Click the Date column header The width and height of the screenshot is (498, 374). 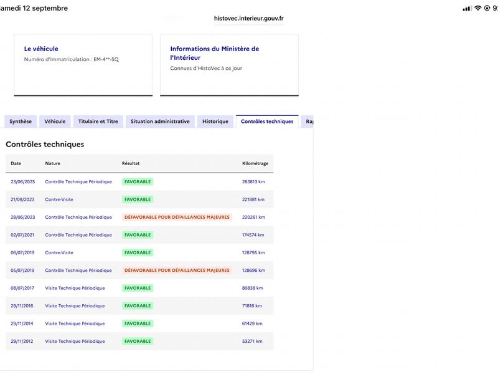[16, 163]
